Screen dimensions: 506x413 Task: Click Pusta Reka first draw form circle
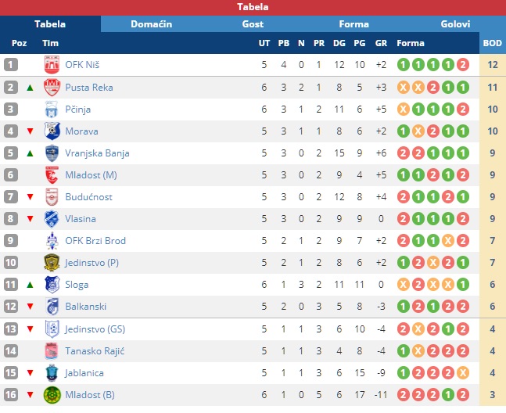point(404,88)
